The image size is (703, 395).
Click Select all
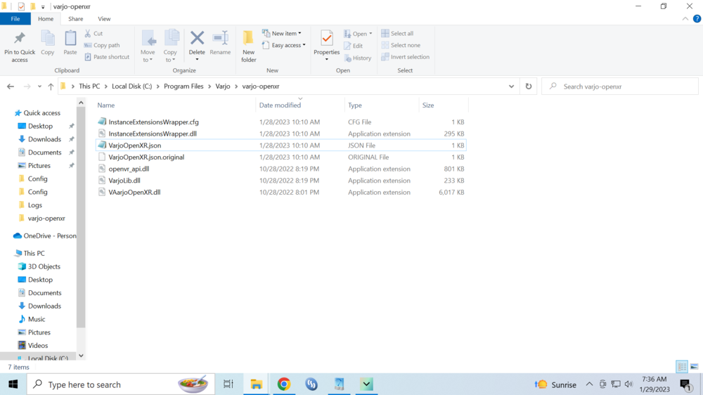click(x=397, y=34)
